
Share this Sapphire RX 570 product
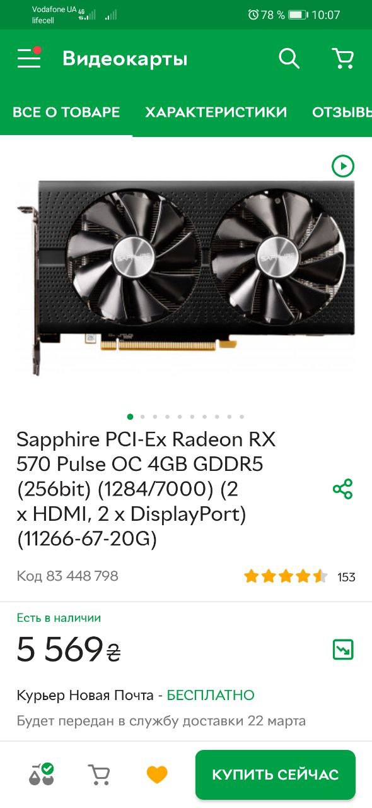point(342,489)
